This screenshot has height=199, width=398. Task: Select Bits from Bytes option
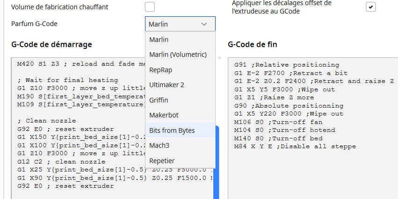(172, 130)
